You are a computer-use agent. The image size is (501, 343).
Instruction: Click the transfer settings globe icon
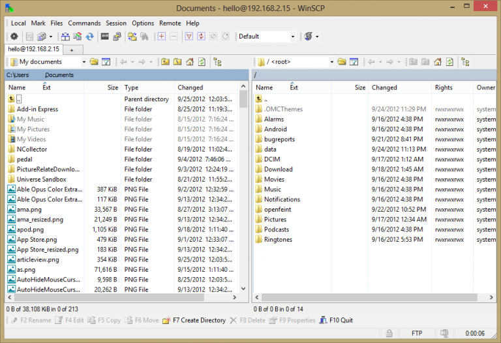point(309,37)
